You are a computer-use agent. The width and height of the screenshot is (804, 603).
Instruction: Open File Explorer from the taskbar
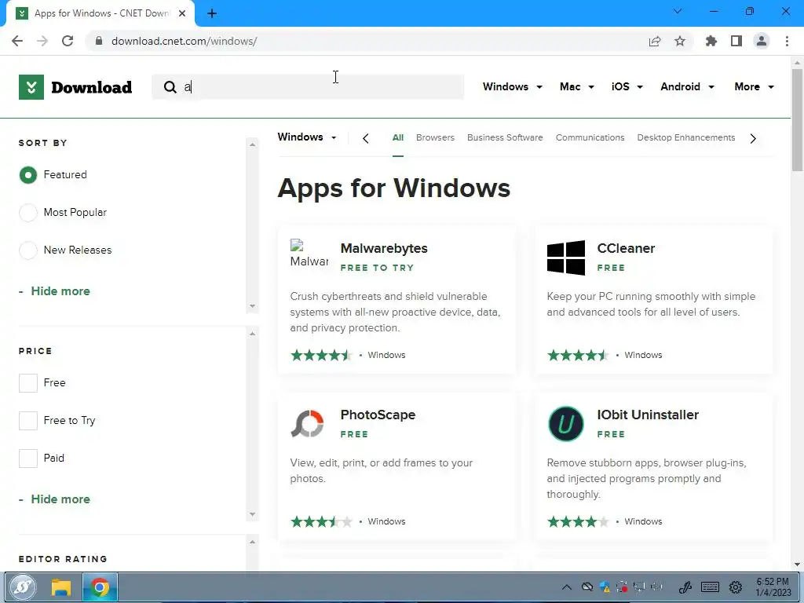coord(60,587)
